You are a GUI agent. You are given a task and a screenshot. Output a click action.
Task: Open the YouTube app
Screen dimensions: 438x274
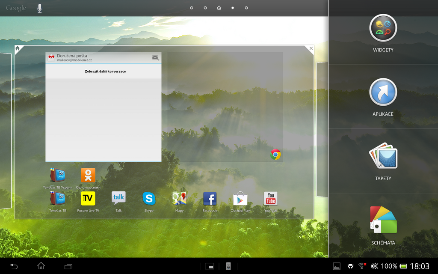coord(271,198)
